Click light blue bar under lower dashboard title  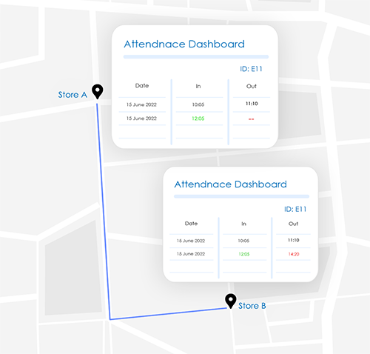coord(241,196)
